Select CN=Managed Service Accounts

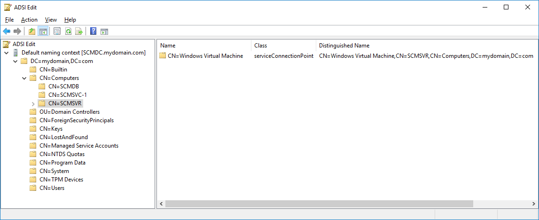pos(79,146)
